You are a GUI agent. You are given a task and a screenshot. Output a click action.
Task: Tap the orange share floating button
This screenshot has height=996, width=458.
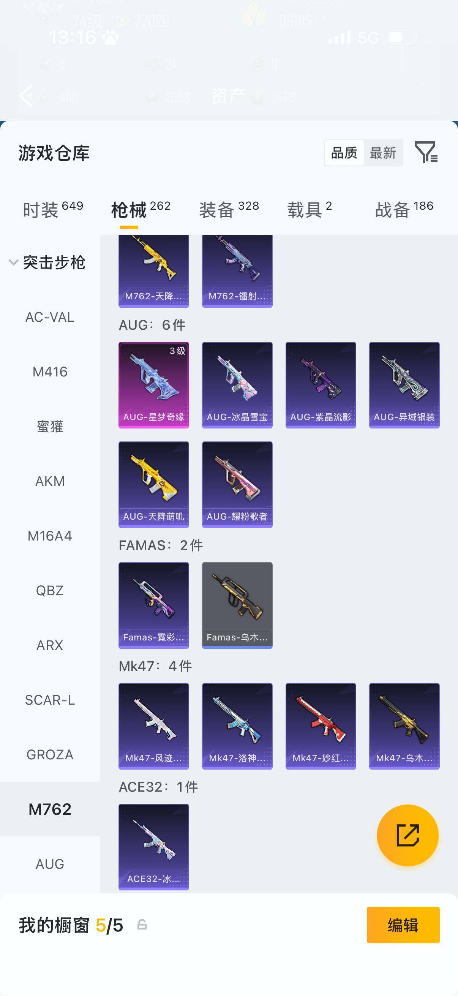point(407,835)
